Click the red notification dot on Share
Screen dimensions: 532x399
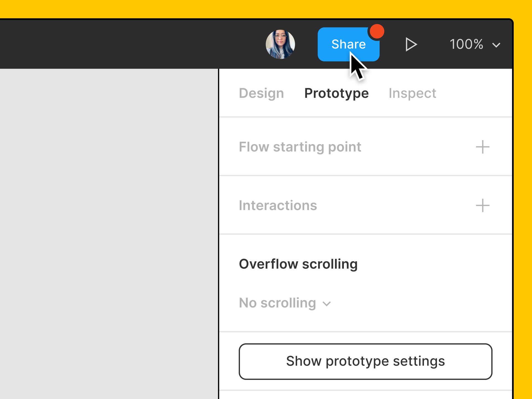(x=377, y=31)
